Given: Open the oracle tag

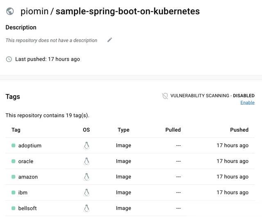Looking at the screenshot, I should pos(26,161).
